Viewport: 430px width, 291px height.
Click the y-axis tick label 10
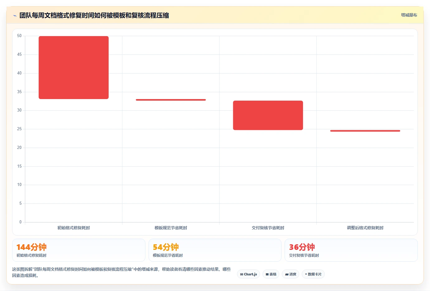coord(19,185)
